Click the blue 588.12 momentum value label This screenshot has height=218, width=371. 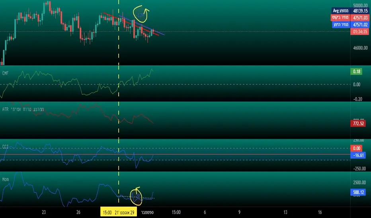(358, 192)
